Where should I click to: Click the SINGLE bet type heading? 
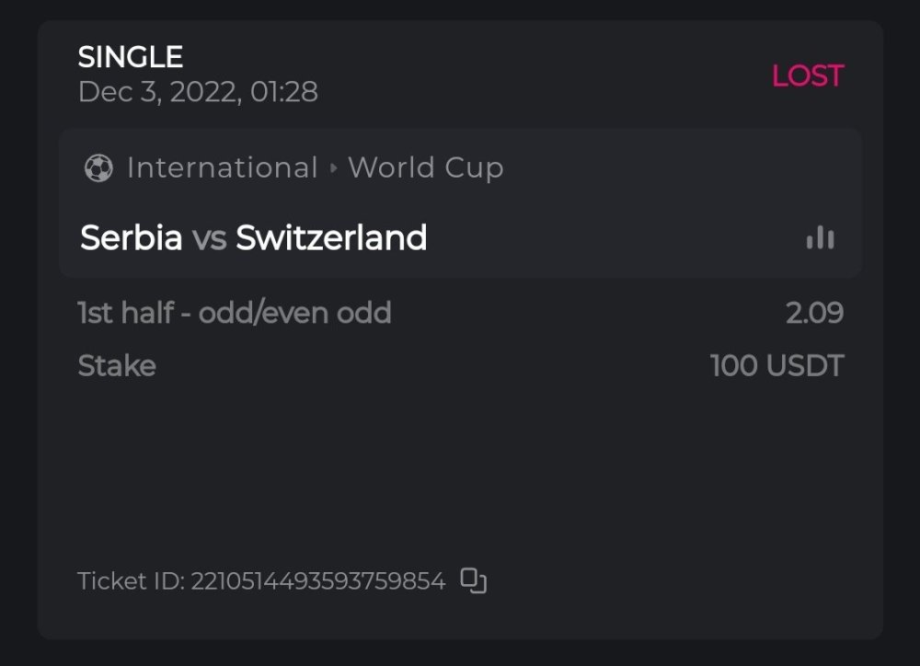coord(131,57)
